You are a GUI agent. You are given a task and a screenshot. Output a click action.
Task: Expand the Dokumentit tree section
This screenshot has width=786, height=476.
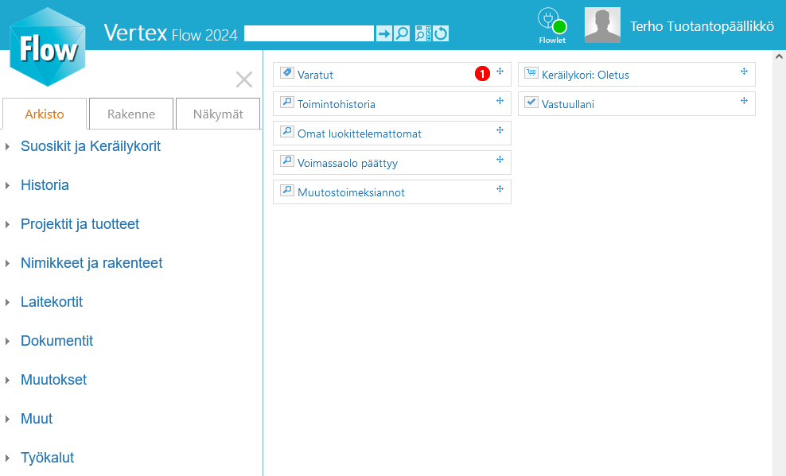point(56,341)
